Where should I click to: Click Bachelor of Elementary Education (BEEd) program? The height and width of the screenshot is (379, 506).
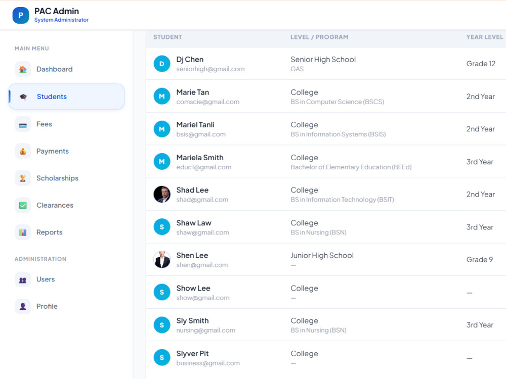(351, 167)
